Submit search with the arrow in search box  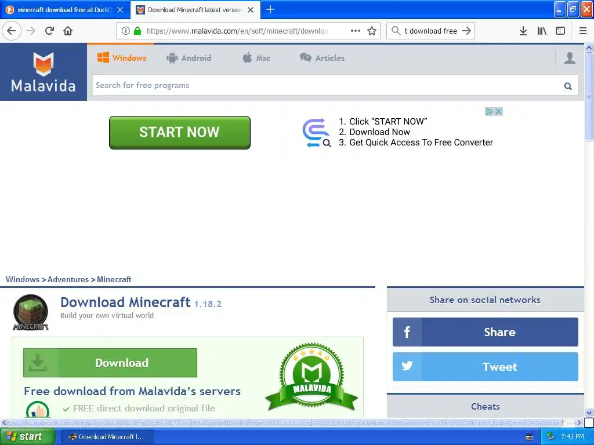point(466,31)
